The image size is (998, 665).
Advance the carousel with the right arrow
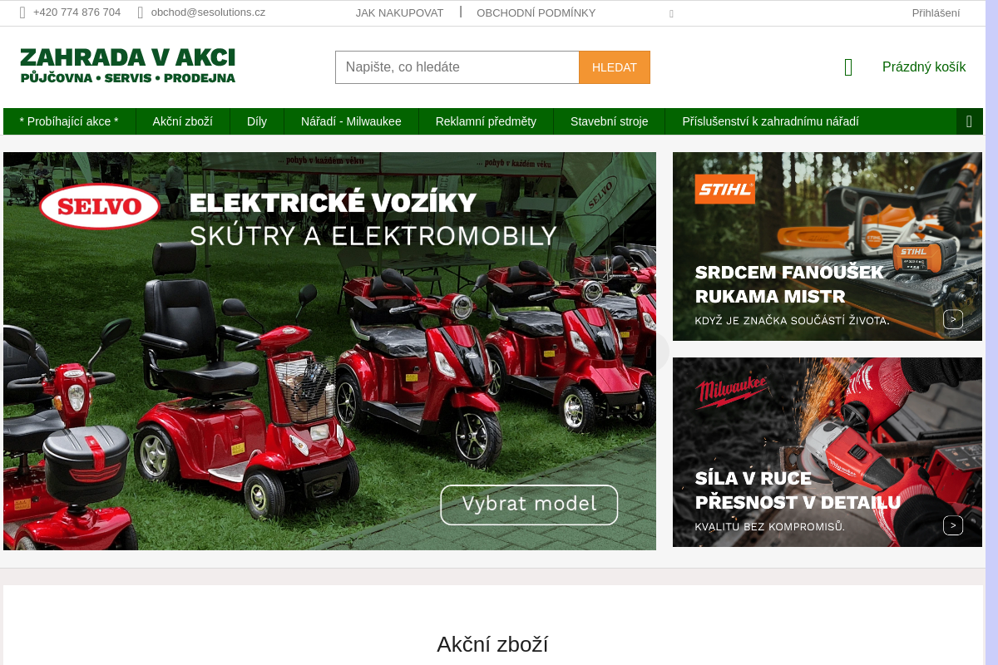[x=649, y=352]
